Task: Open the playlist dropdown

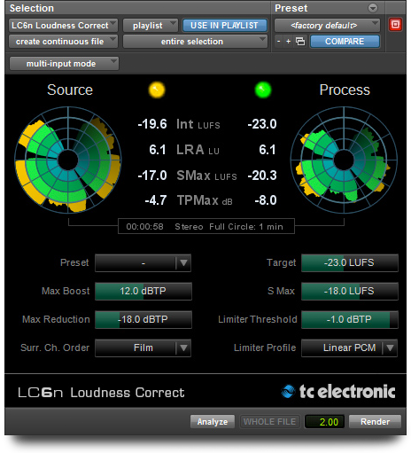Action: point(151,26)
